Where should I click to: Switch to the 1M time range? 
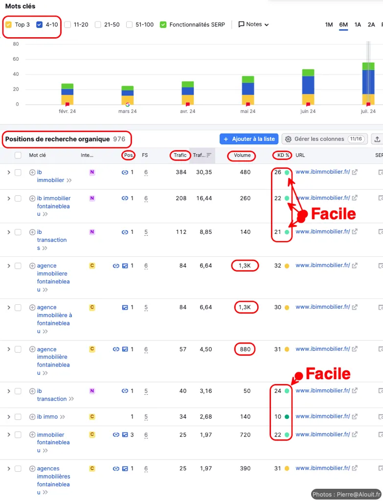click(x=329, y=24)
